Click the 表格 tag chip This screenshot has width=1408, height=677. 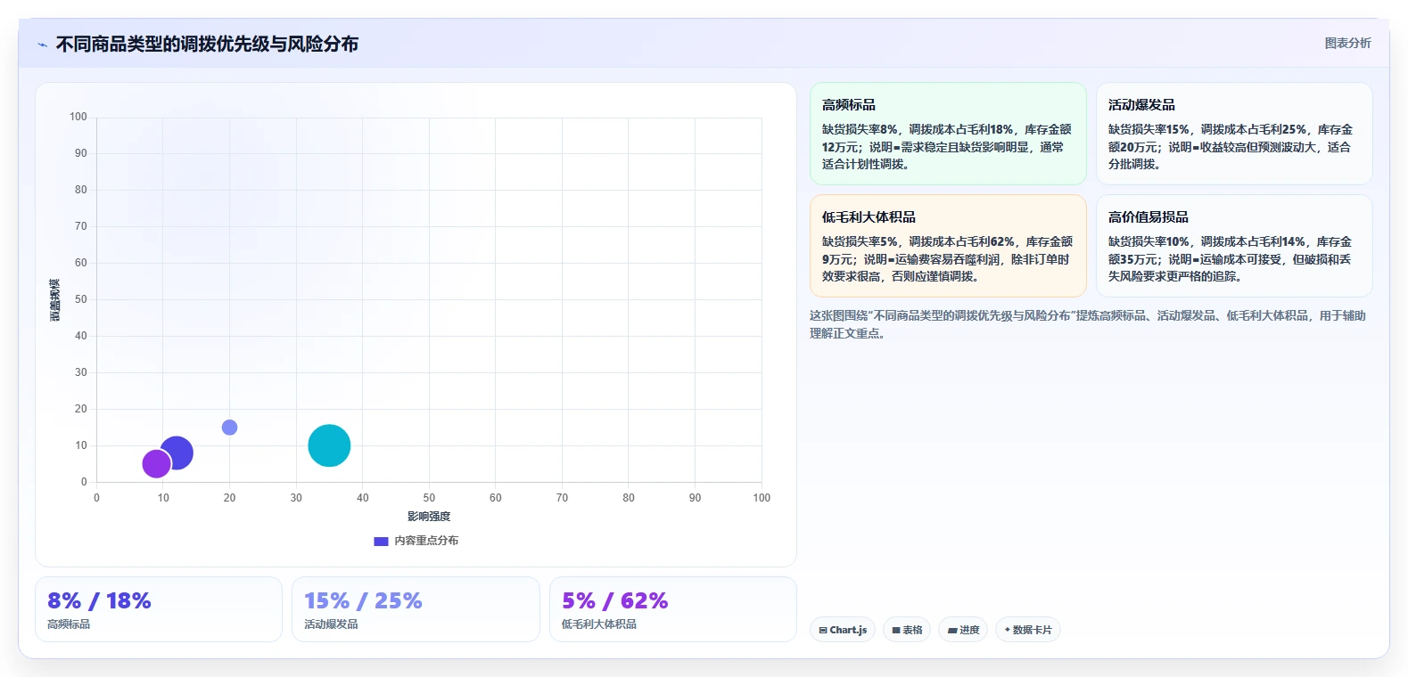coord(907,630)
